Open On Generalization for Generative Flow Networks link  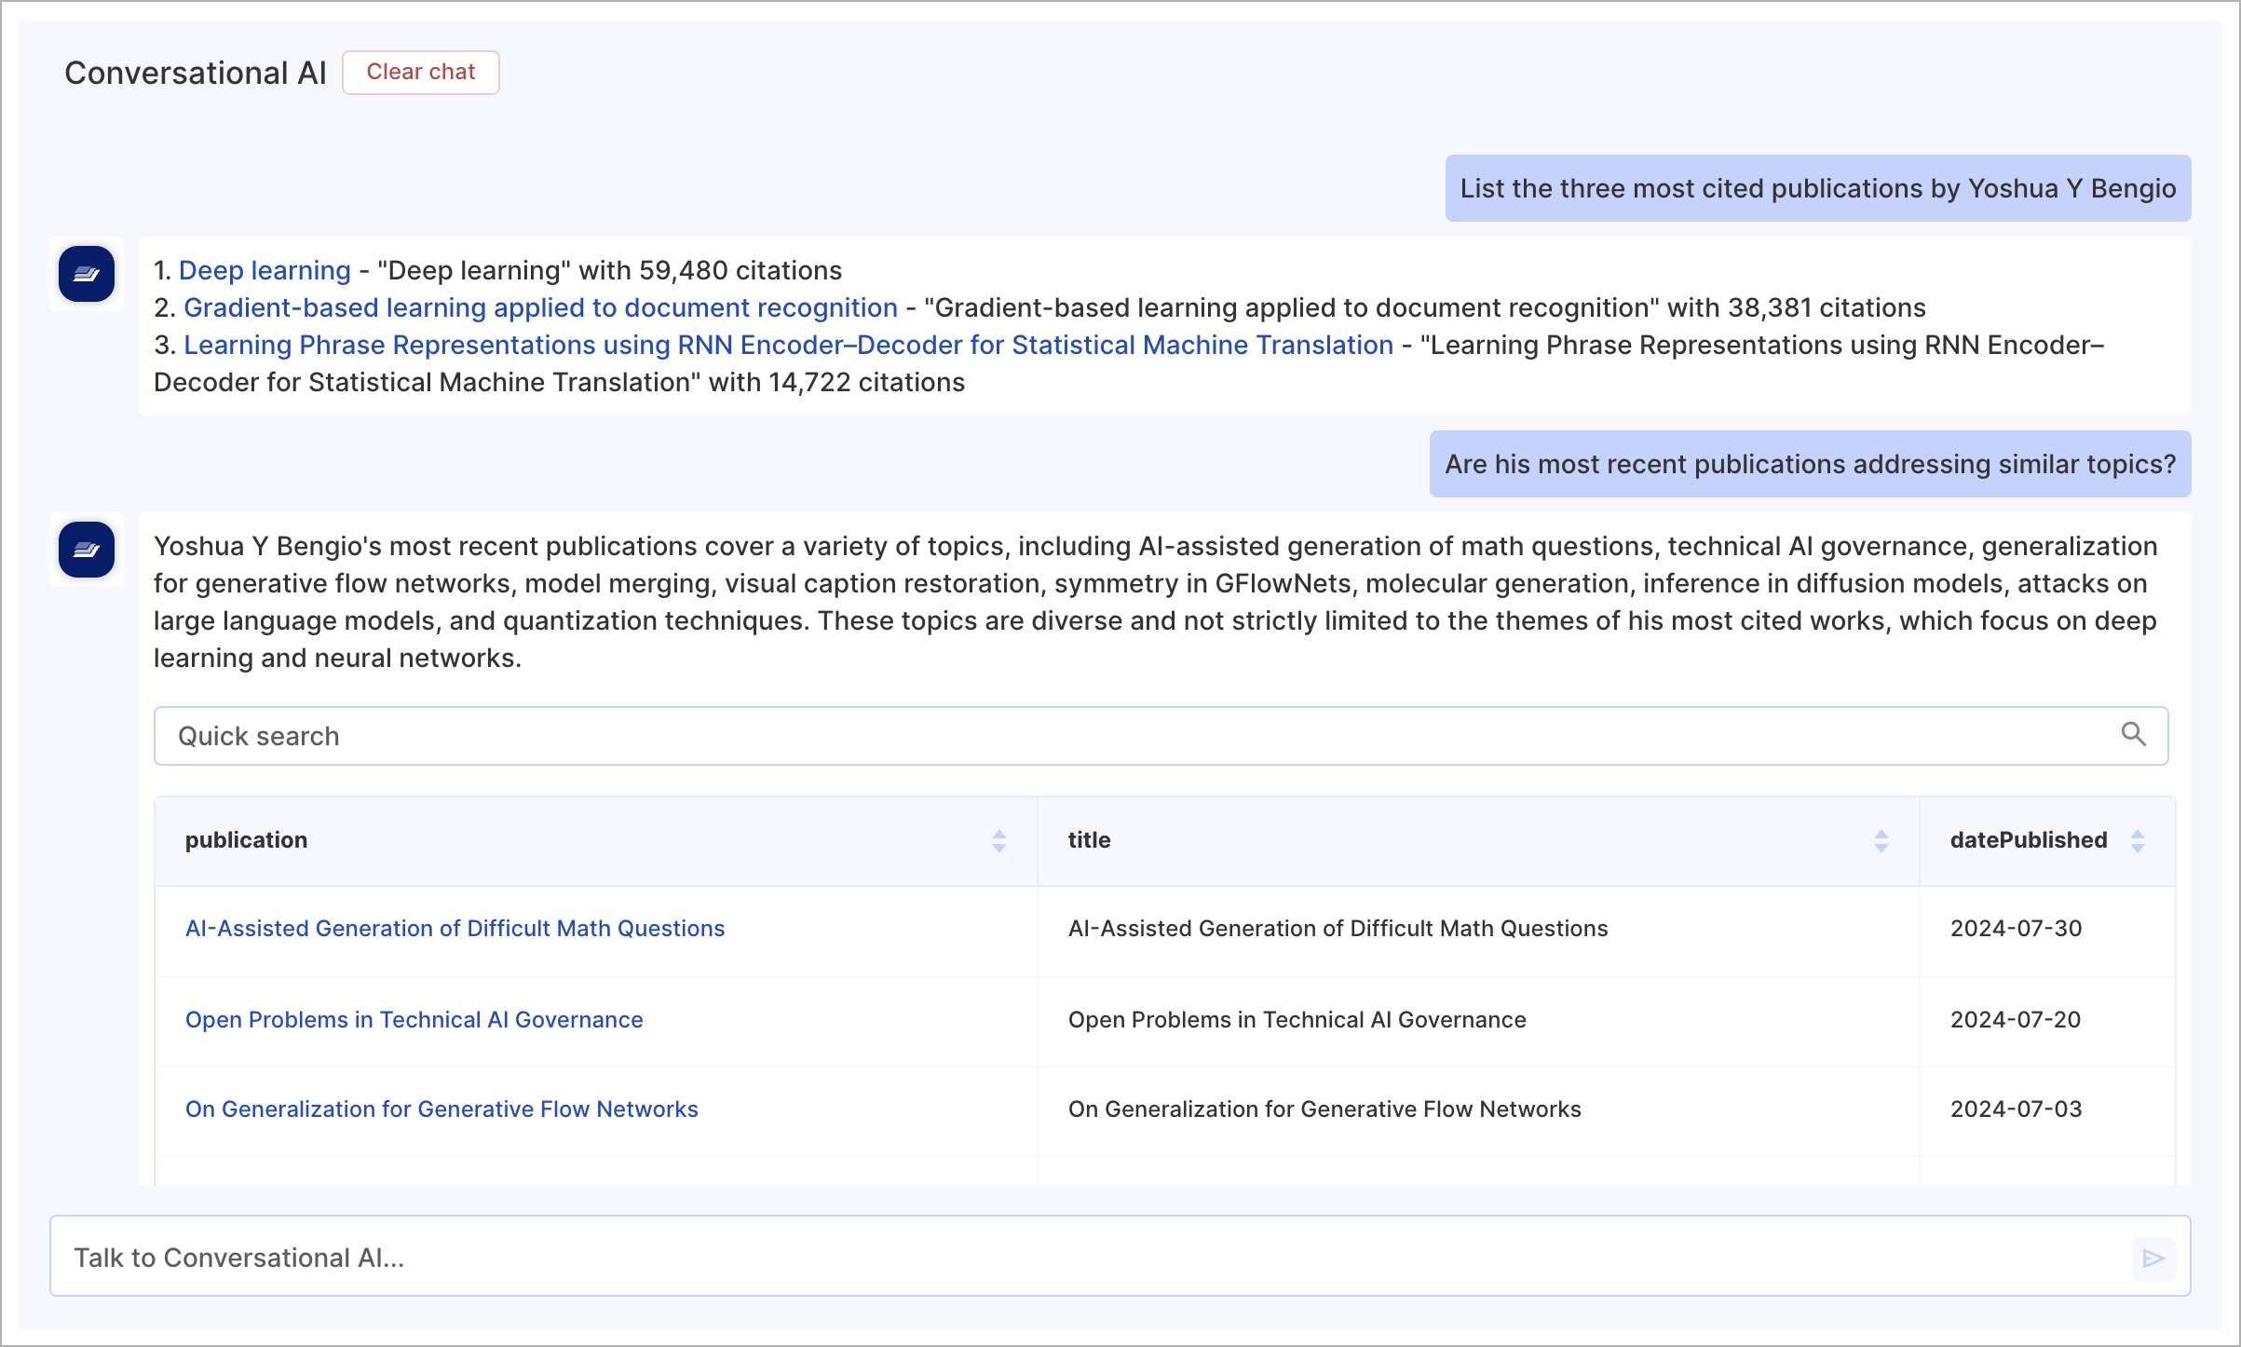point(441,1109)
